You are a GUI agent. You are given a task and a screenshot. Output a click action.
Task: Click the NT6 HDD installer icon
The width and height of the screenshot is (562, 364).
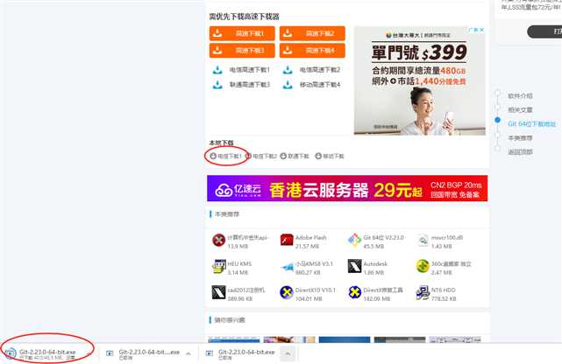tap(423, 292)
